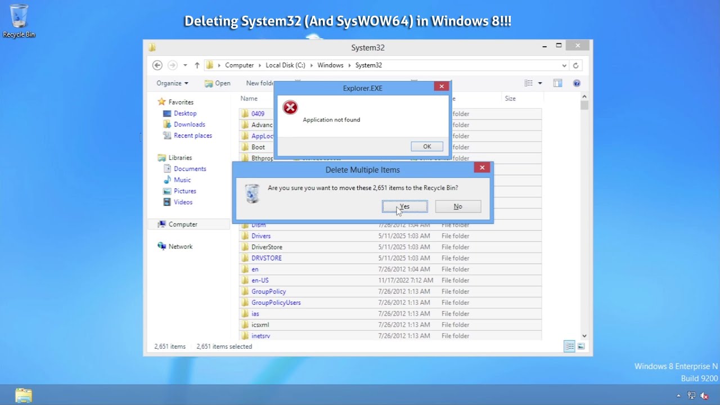This screenshot has width=720, height=405.
Task: Select the Drivers folder icon
Action: (x=245, y=236)
